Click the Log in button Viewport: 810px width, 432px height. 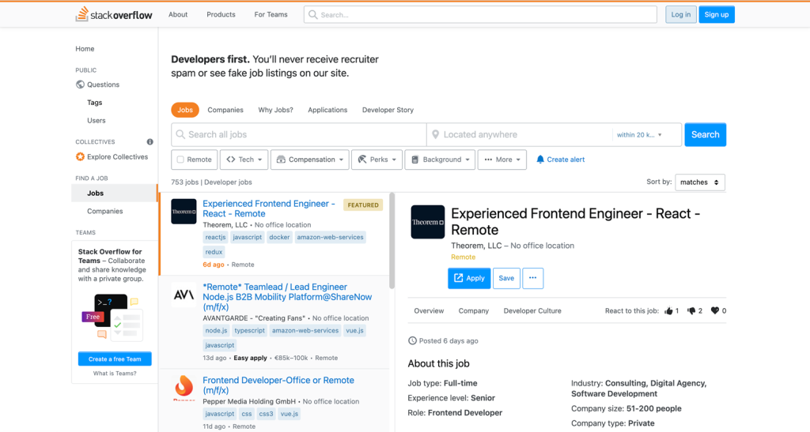681,14
